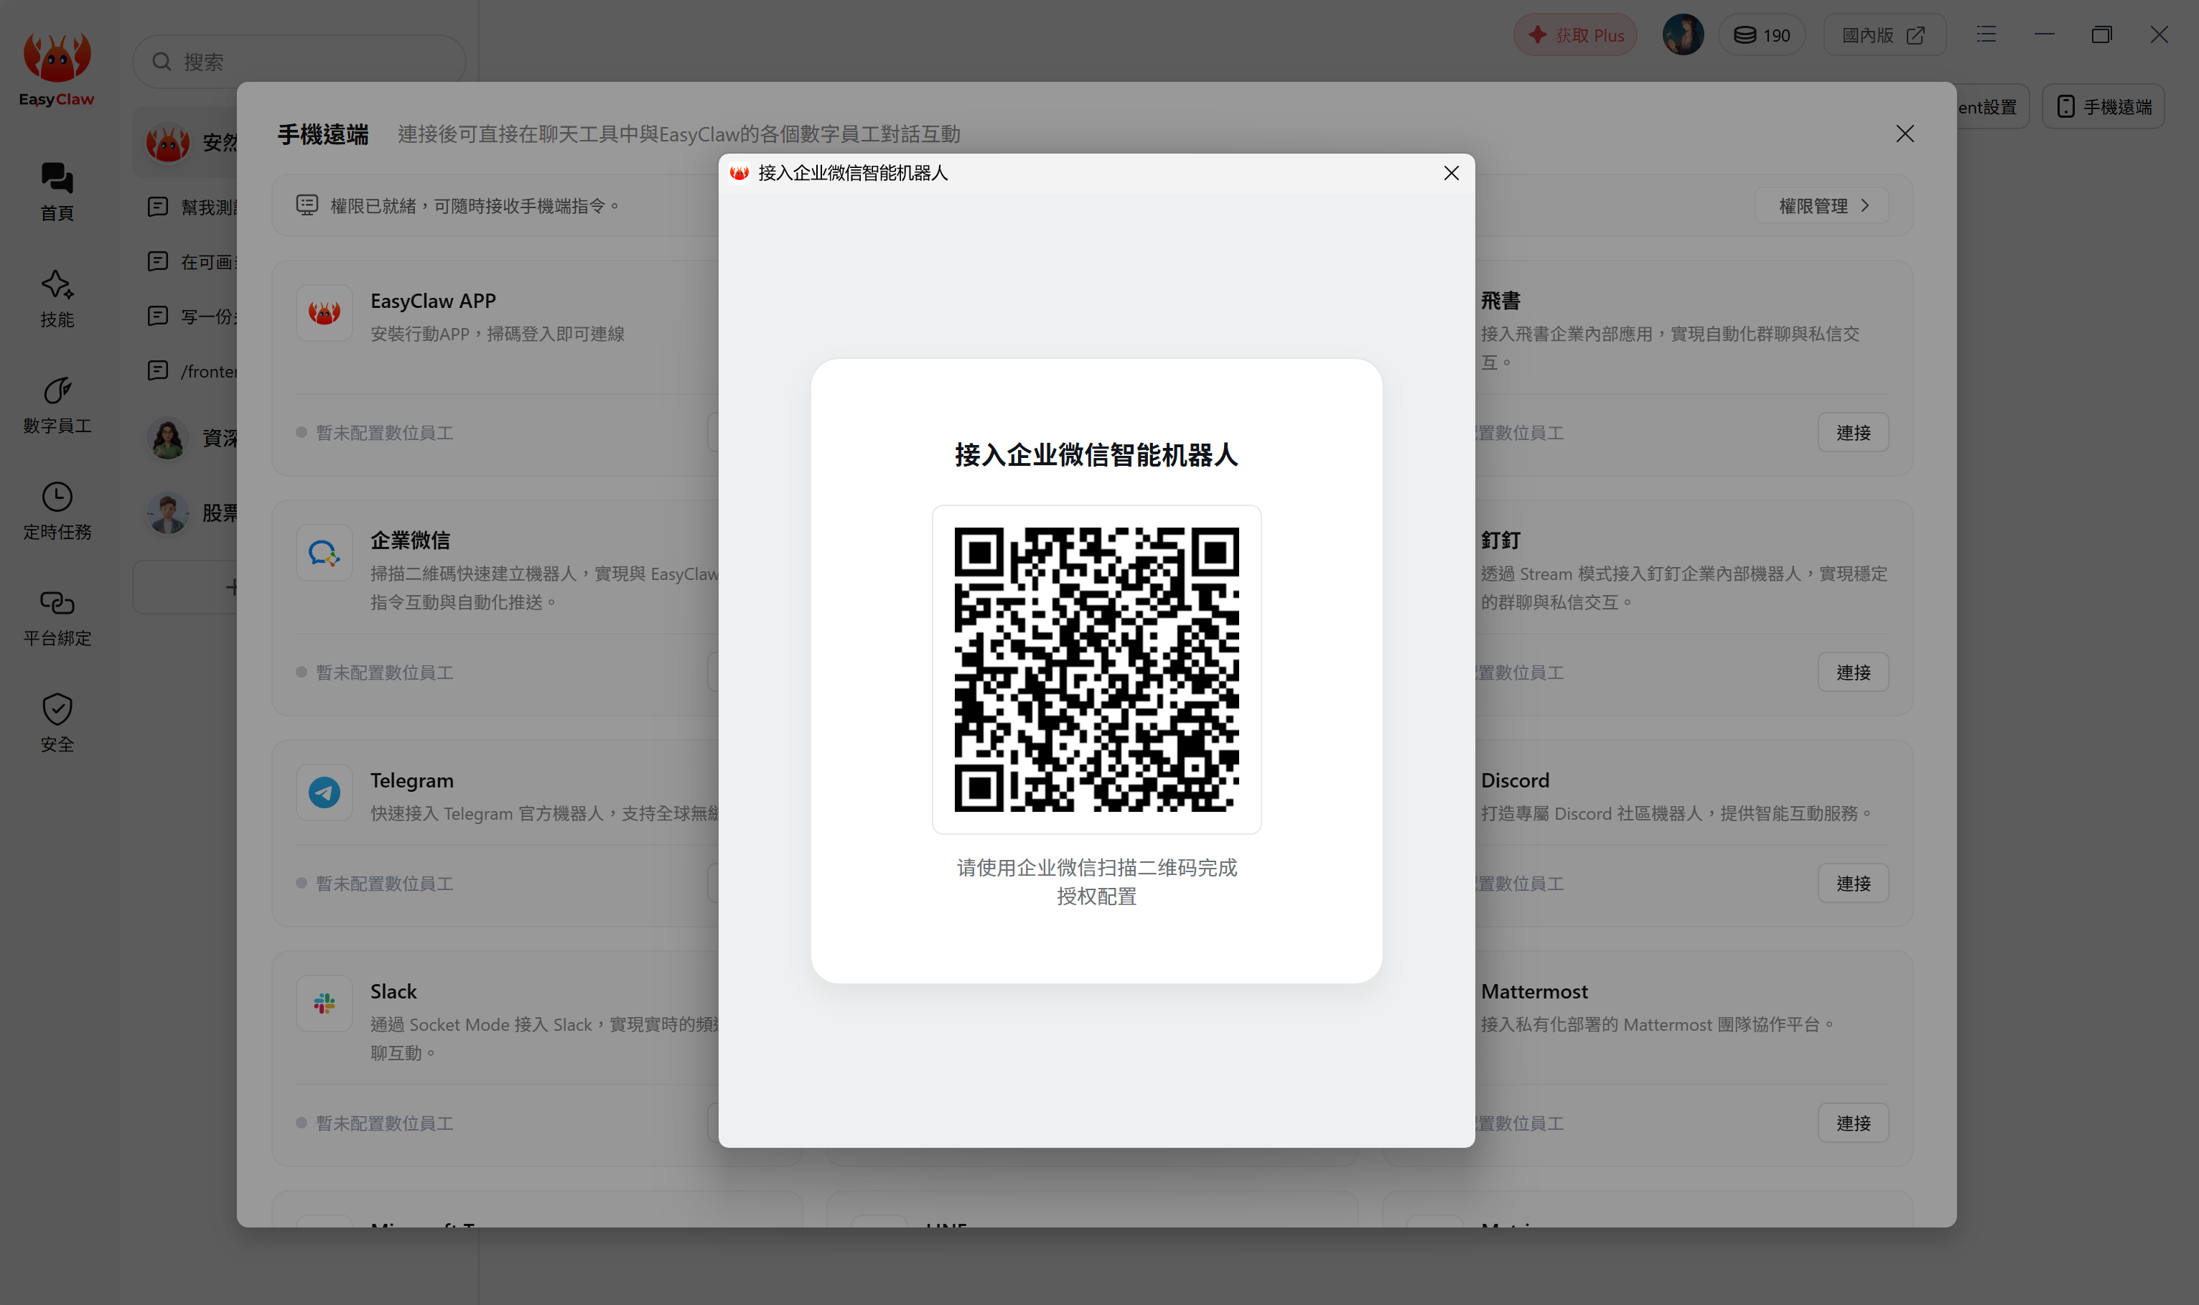Open the hamburger menu in title bar

tap(1986, 34)
